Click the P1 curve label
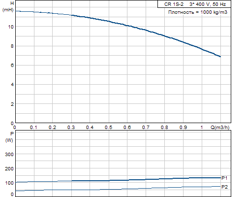 pos(224,178)
